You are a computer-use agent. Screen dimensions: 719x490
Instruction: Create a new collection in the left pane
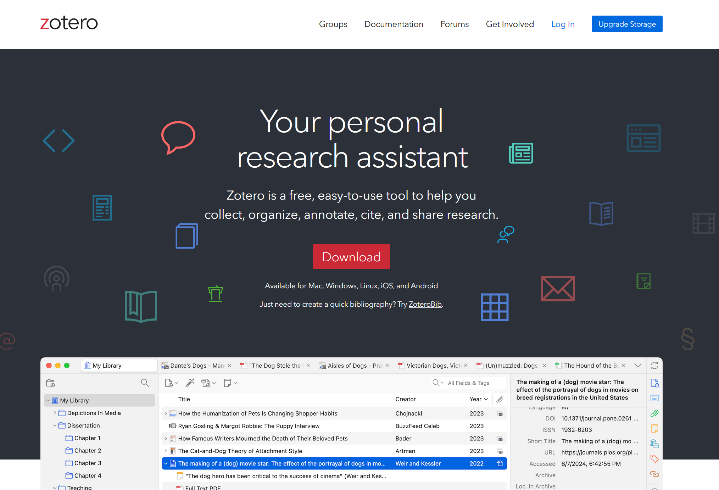click(50, 383)
